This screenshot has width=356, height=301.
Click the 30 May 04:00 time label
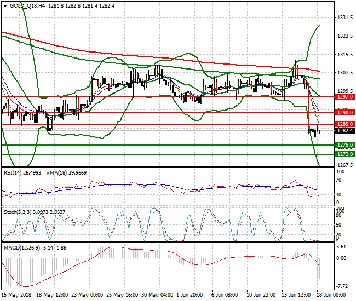pos(157,295)
